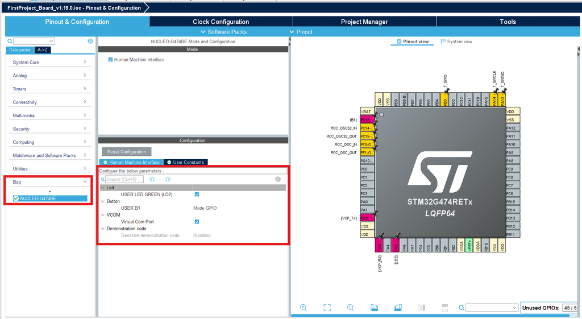Rotate the chip view counter-clockwise

397,308
